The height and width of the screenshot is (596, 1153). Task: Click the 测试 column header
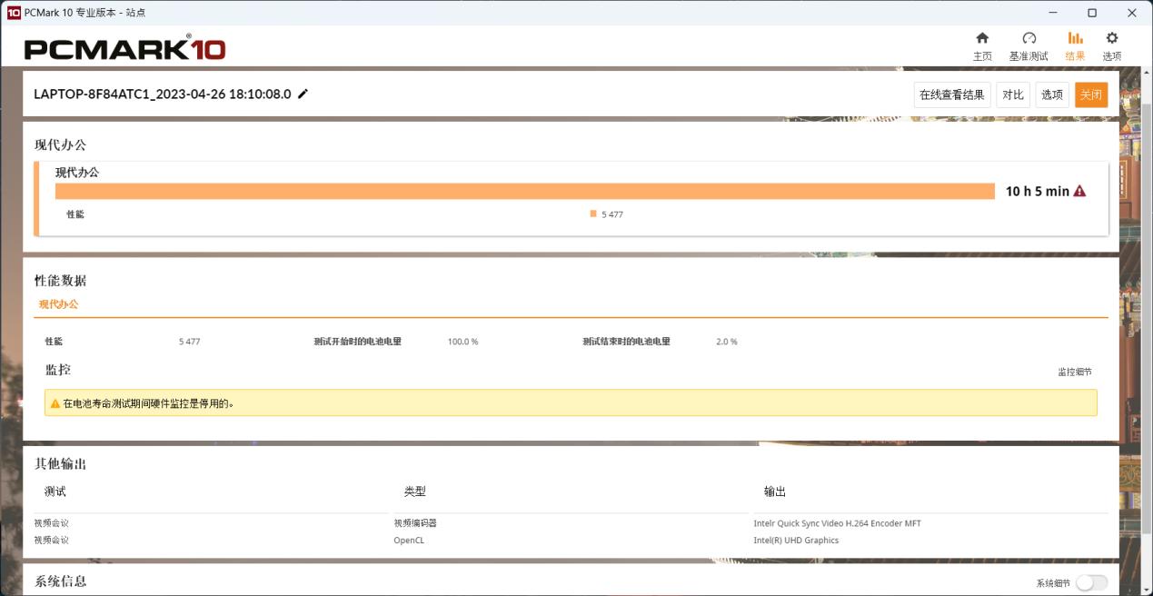click(x=55, y=492)
